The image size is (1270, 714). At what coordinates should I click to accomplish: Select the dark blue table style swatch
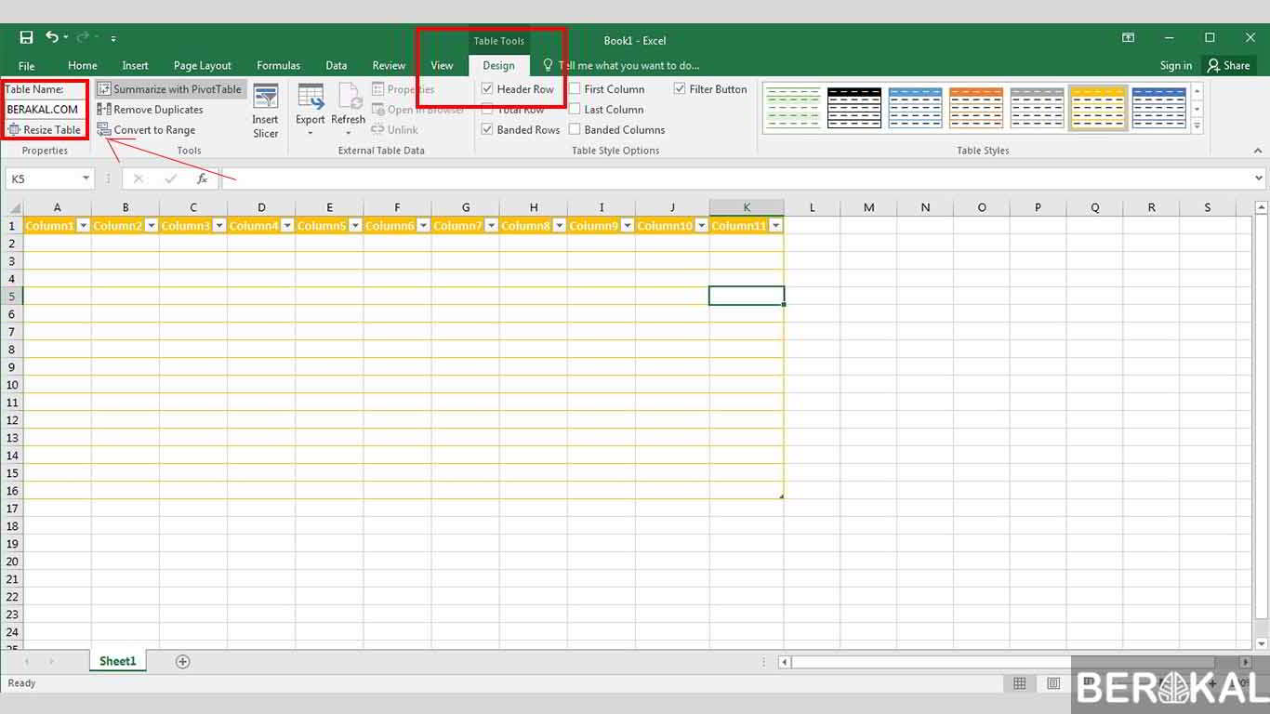(x=1158, y=108)
